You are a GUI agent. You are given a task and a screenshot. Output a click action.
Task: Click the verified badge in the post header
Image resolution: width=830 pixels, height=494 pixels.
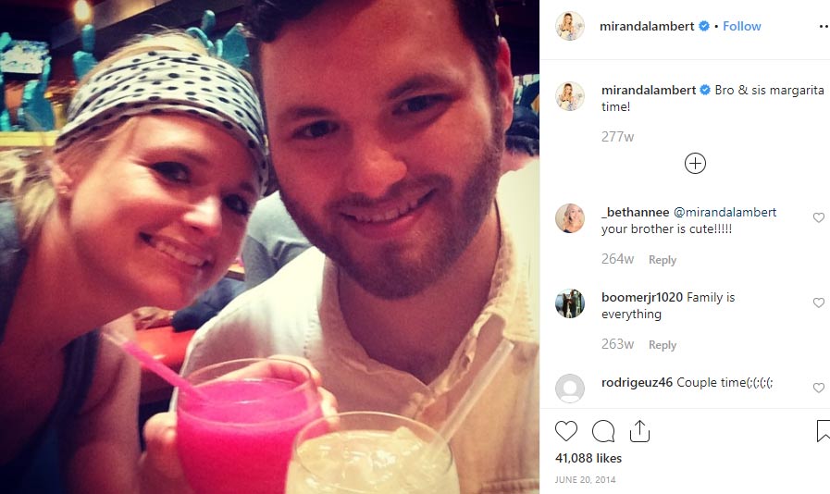tap(704, 26)
